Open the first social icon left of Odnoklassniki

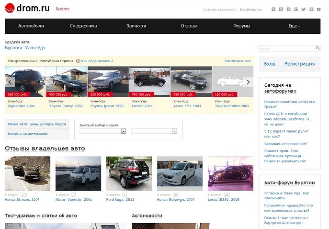pos(273,9)
